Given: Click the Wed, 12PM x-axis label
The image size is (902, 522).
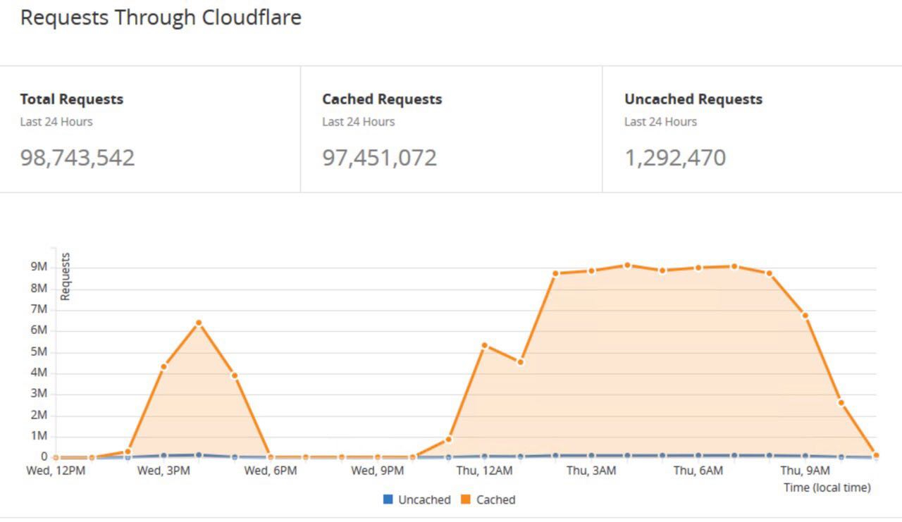Looking at the screenshot, I should pos(56,471).
